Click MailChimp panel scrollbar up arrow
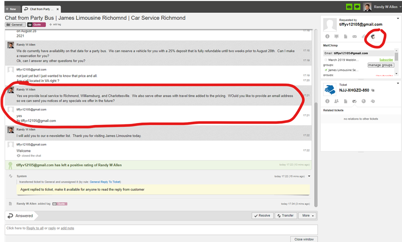Screen dimensions: 402x242 click(x=396, y=50)
